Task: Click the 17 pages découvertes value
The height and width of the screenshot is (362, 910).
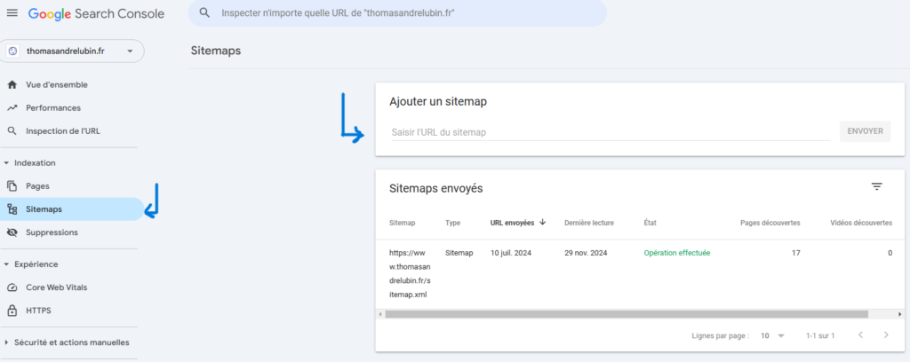Action: point(795,253)
